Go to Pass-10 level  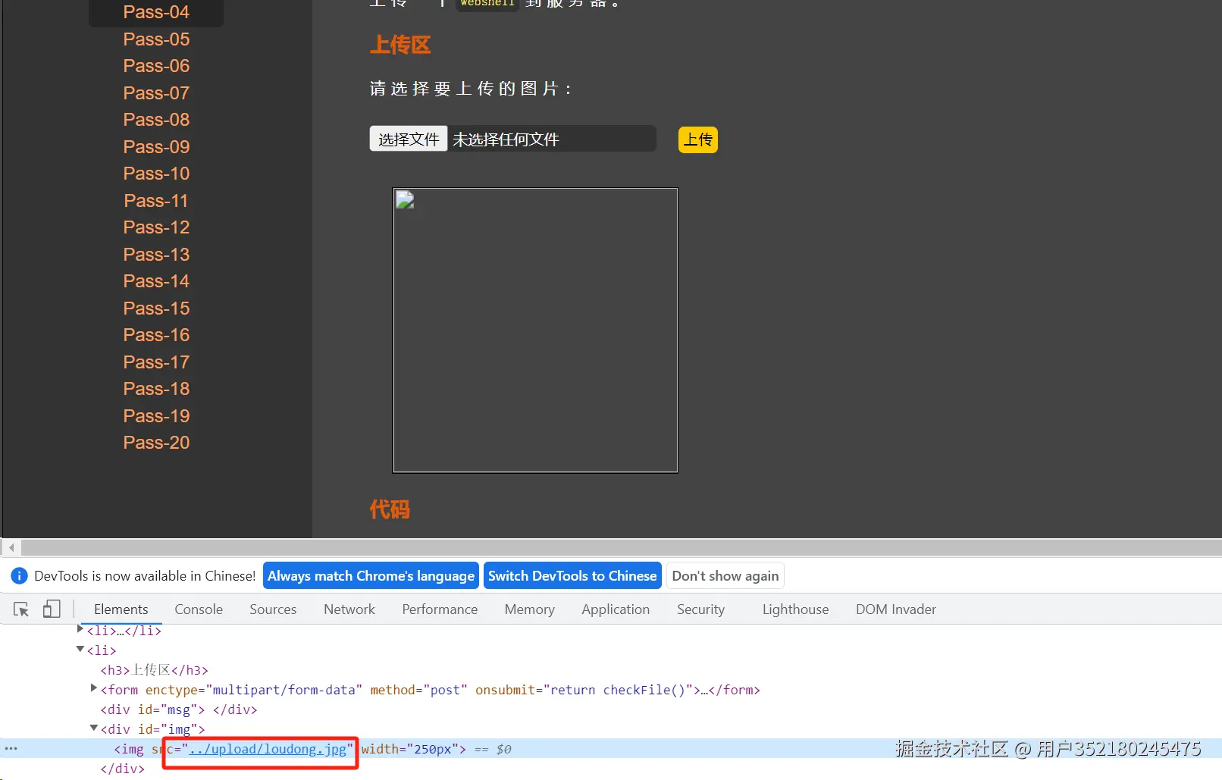(x=156, y=174)
